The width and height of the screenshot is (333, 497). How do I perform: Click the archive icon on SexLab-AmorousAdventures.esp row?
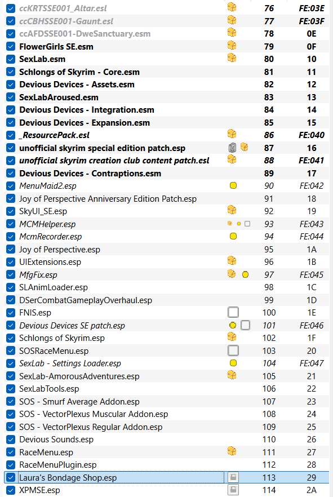pyautogui.click(x=232, y=375)
